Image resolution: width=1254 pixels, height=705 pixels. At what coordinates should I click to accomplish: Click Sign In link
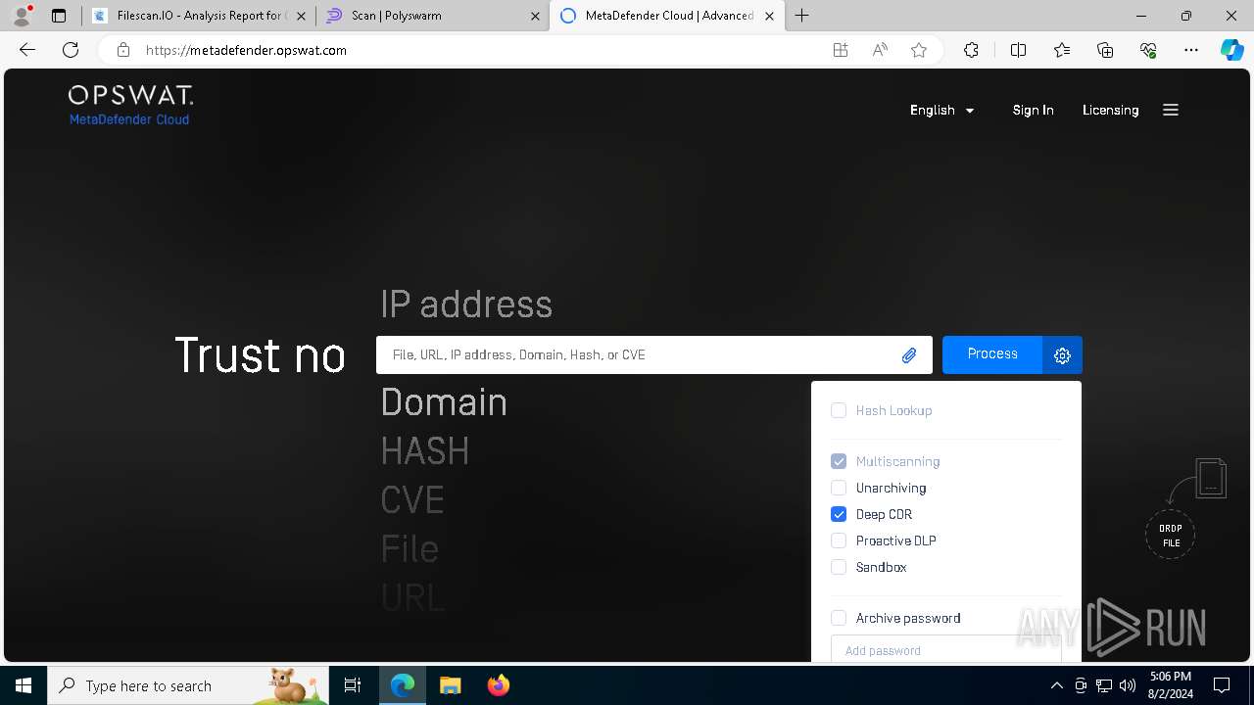pos(1033,110)
